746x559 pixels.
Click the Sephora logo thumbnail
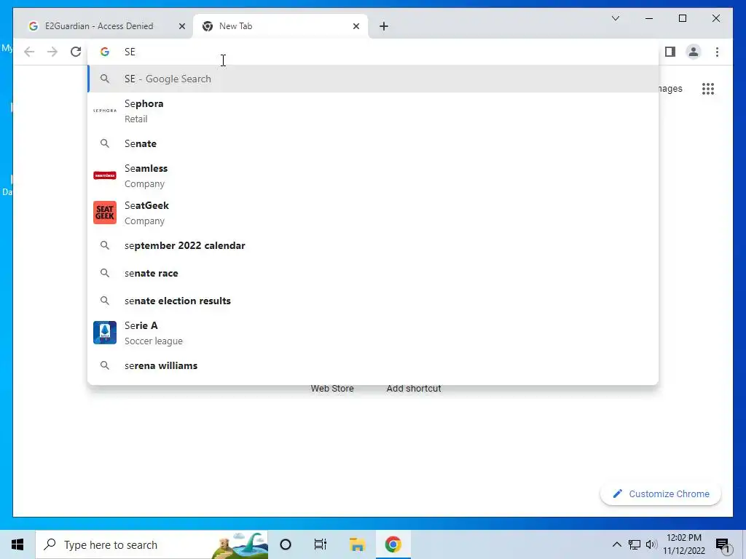(x=105, y=111)
